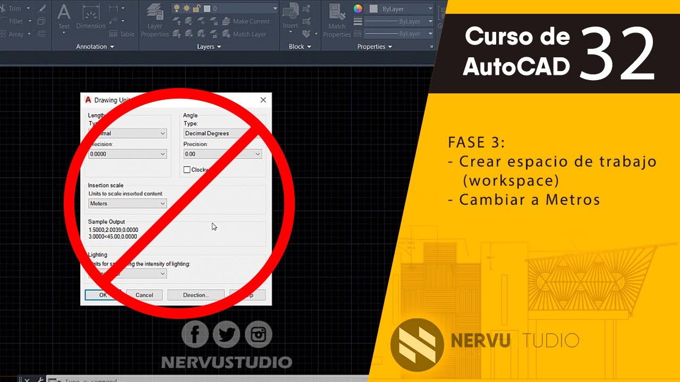Viewport: 680px width, 382px height.
Task: Click the Edit Attributes icon
Action: click(x=308, y=34)
